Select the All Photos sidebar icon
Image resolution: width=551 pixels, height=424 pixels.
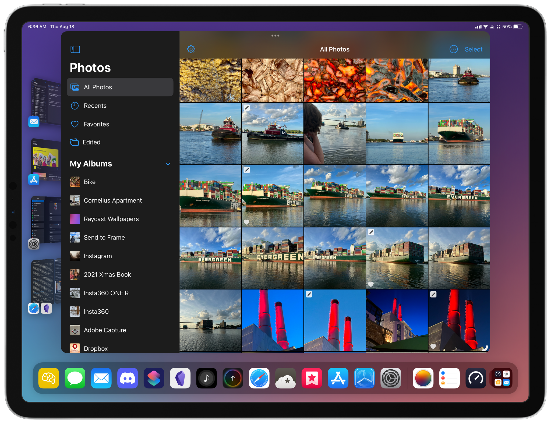(x=75, y=87)
